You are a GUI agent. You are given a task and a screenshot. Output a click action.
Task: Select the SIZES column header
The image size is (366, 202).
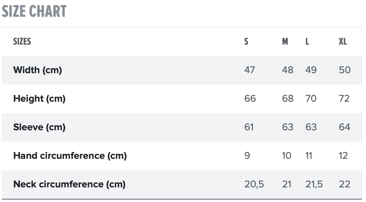coord(22,41)
